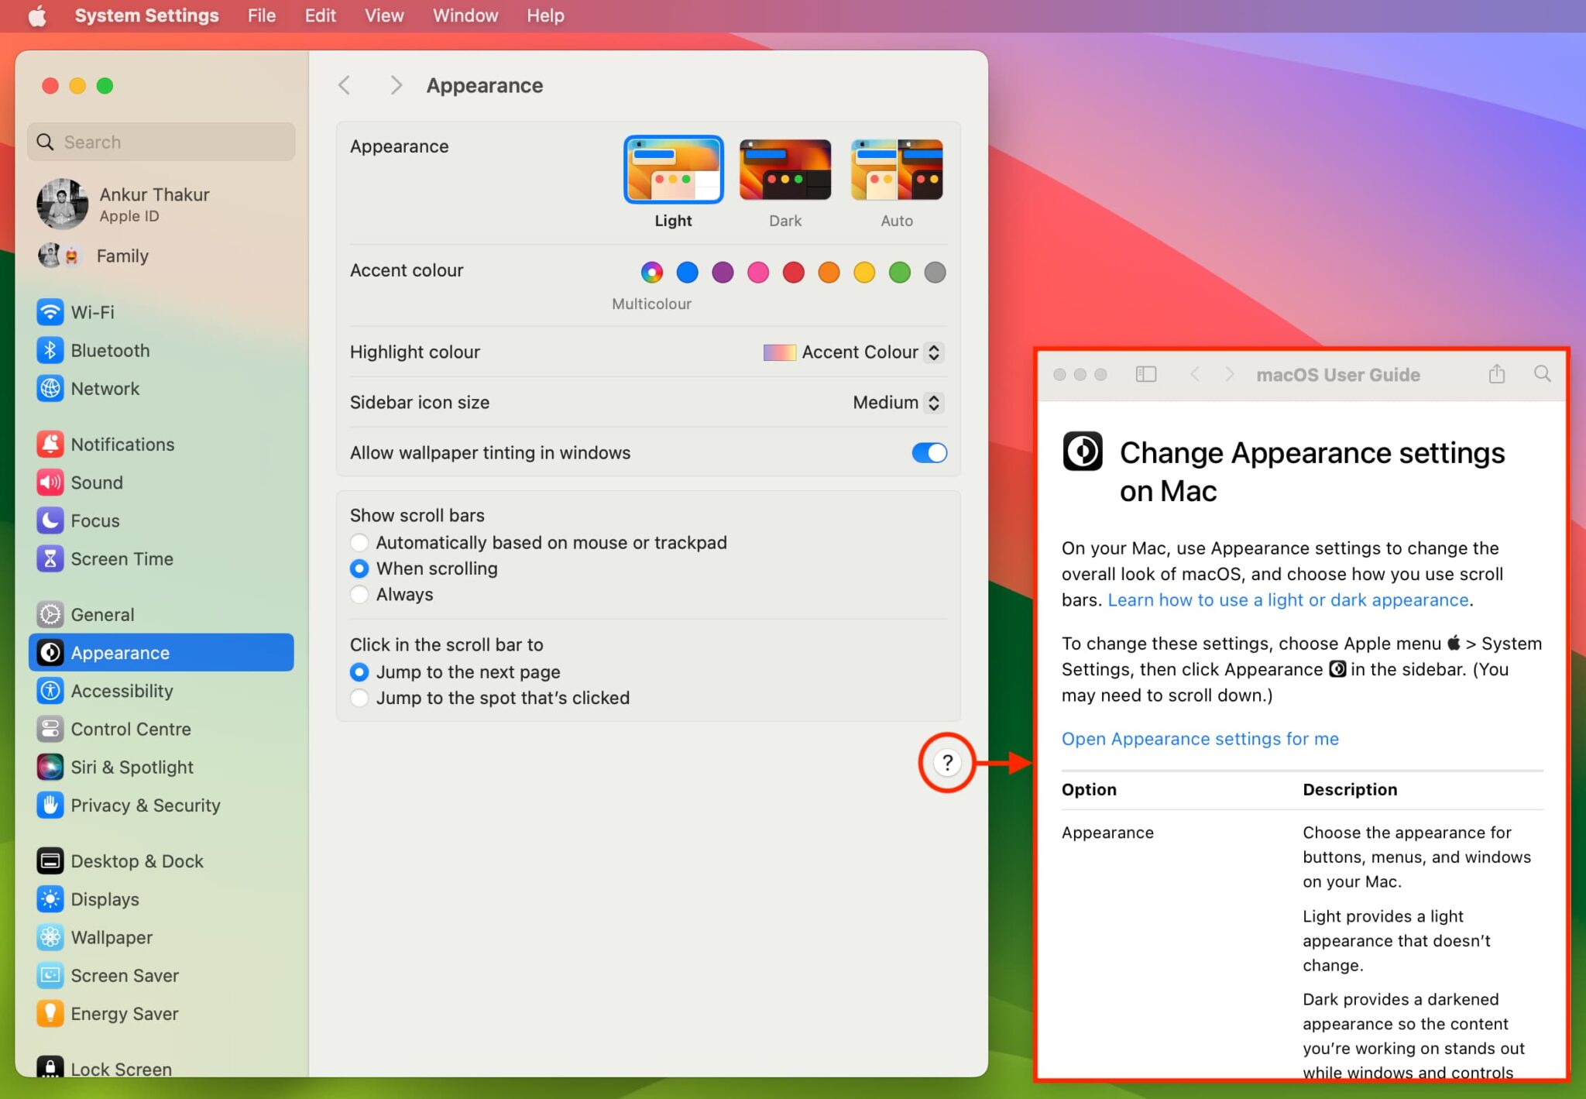Choose green accent colour swatch
The height and width of the screenshot is (1099, 1586).
point(899,273)
